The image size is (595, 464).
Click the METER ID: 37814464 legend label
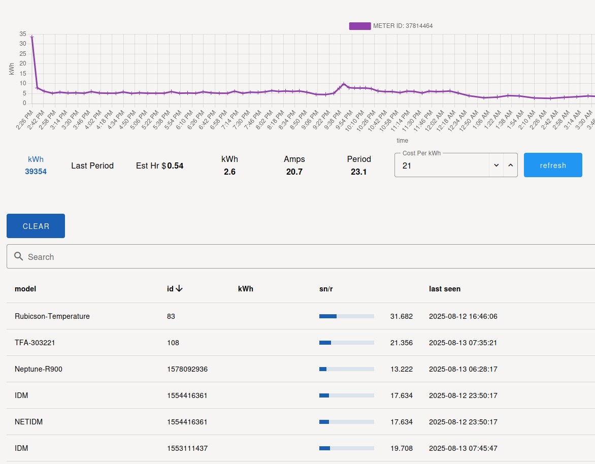[x=403, y=26]
